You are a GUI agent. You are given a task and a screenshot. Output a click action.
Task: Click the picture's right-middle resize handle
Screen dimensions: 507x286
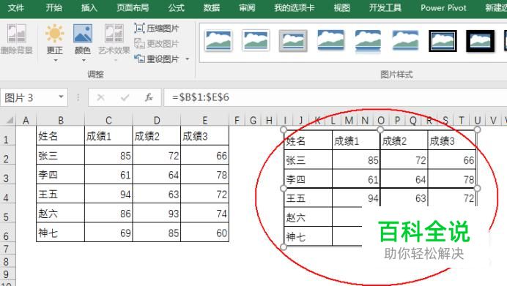pos(477,188)
